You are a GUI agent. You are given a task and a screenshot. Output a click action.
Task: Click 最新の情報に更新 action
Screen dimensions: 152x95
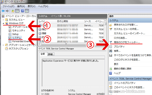(123, 69)
